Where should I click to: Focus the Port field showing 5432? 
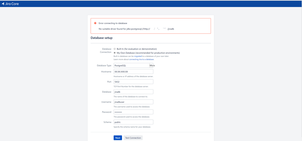[x=133, y=81]
